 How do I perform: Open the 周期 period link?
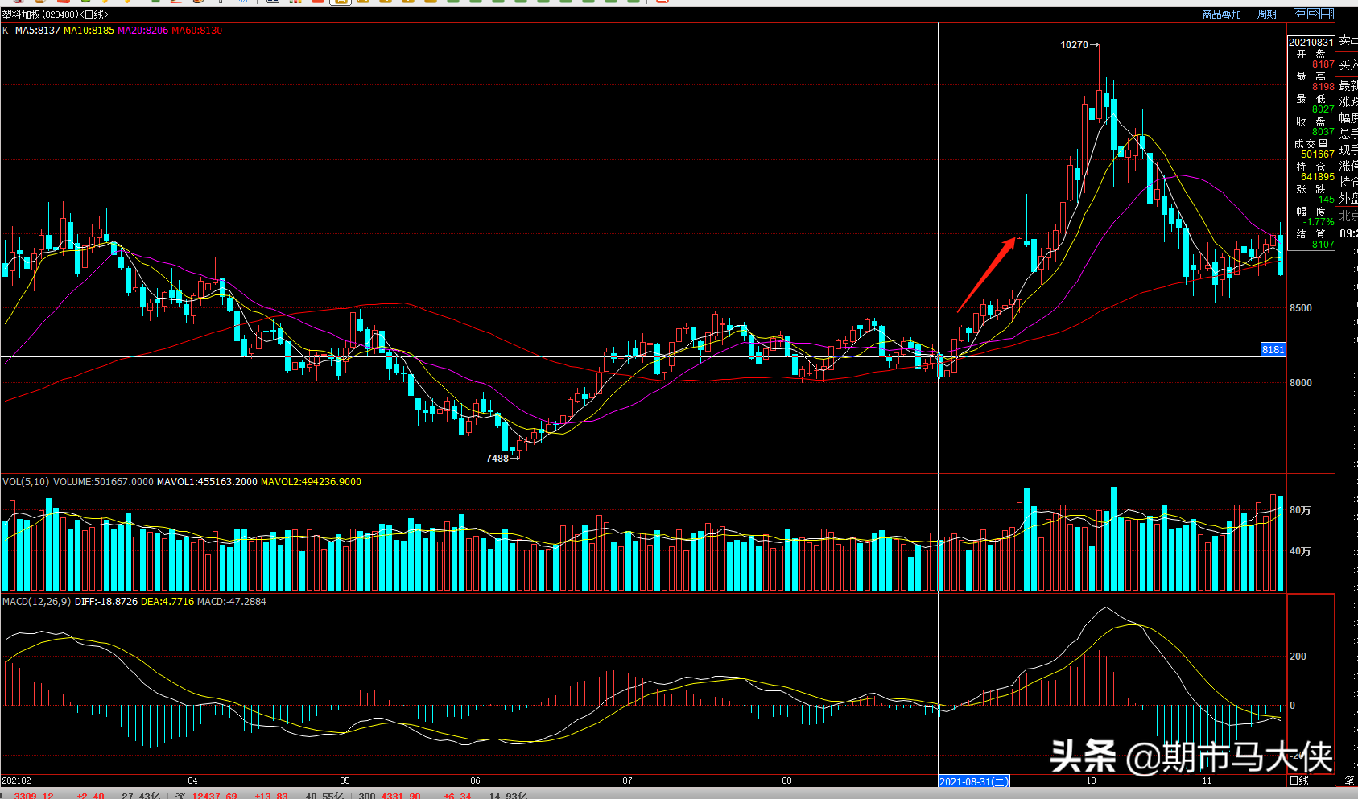(1267, 14)
